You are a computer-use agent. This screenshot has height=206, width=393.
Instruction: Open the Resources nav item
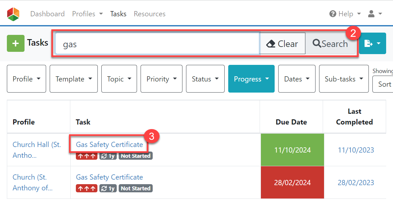(149, 14)
